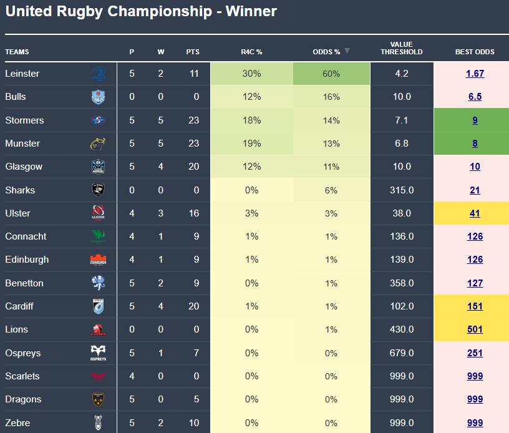Click Leinster's green 60% odds cell

click(331, 74)
